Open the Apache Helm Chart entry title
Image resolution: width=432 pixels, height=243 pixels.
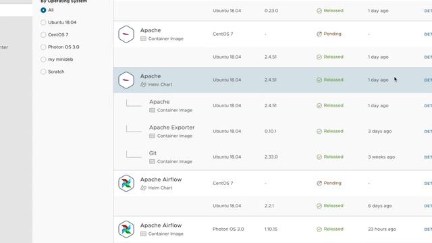[151, 76]
